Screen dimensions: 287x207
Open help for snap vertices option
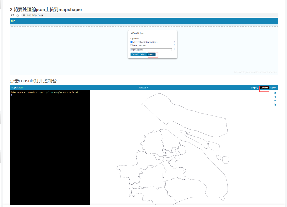(174, 45)
